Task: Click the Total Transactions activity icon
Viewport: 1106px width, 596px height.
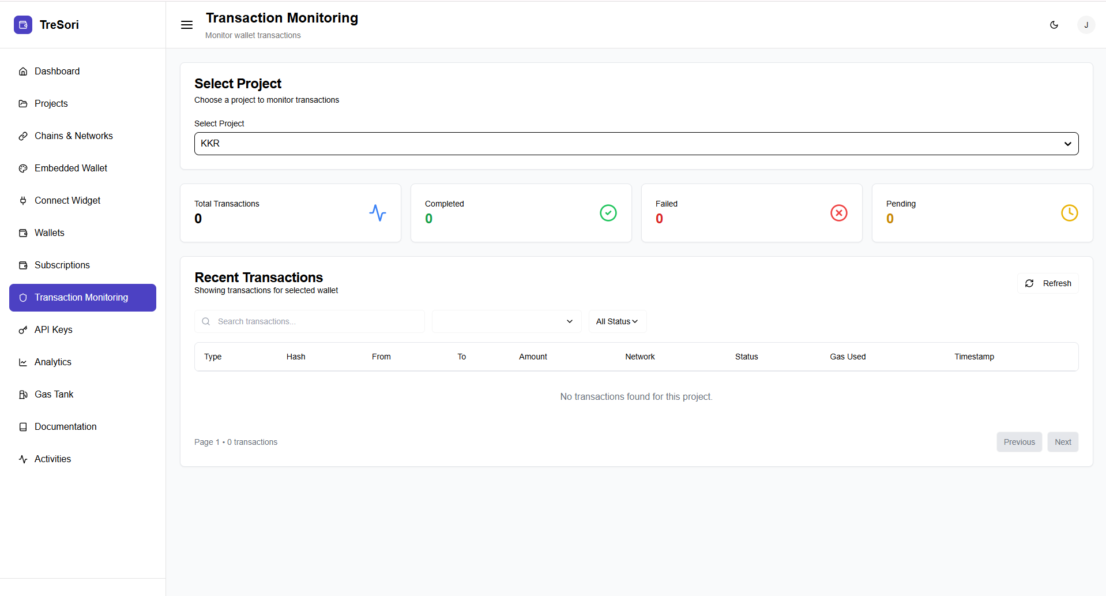Action: pyautogui.click(x=378, y=213)
